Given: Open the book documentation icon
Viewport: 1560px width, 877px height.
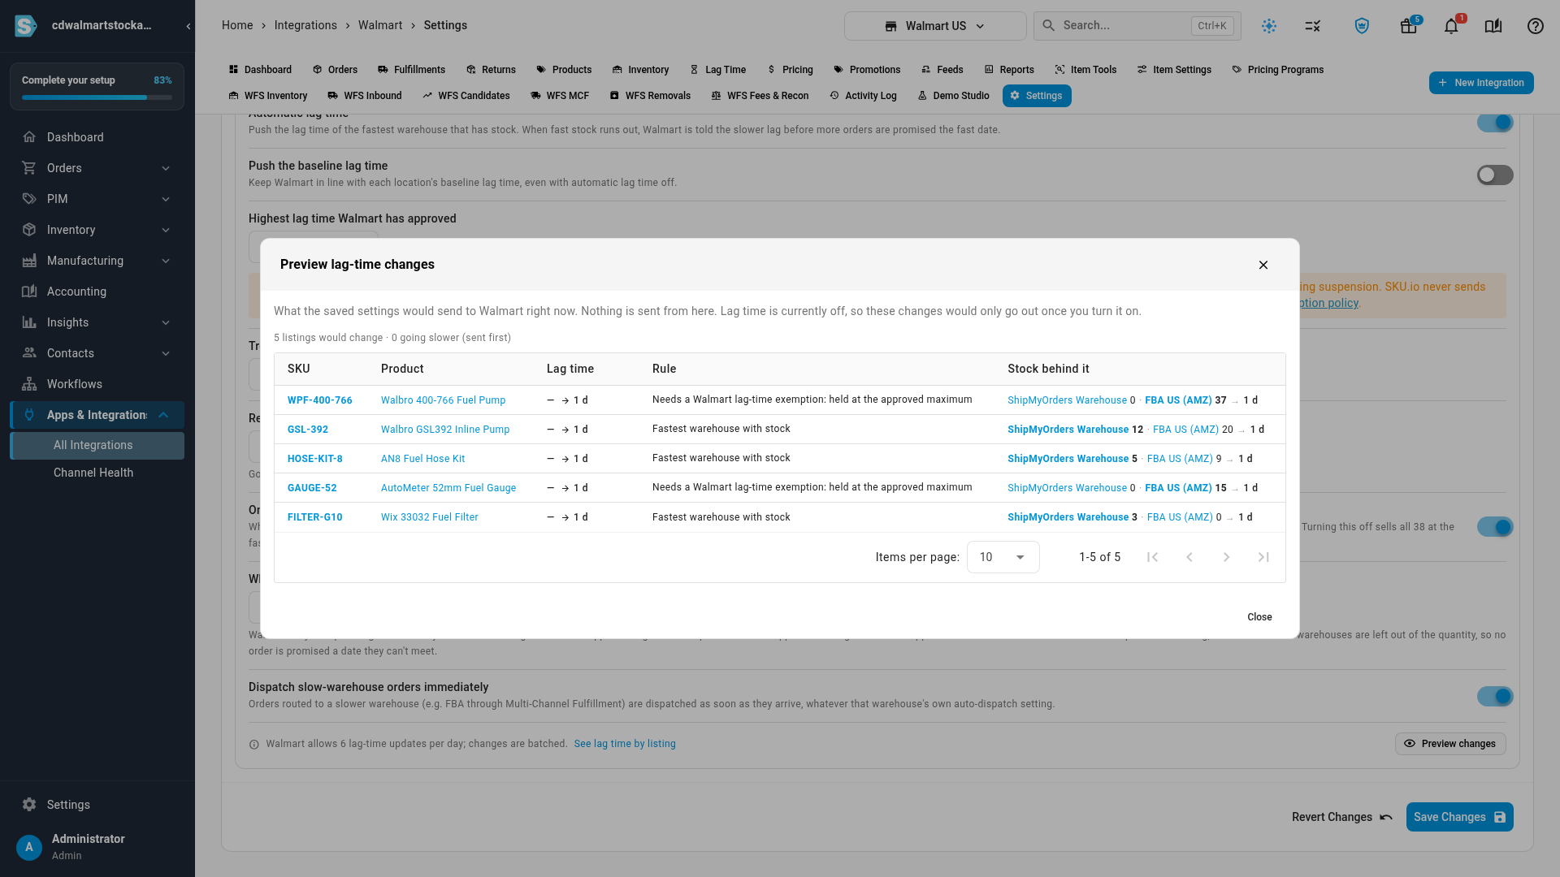Looking at the screenshot, I should [x=1493, y=26].
